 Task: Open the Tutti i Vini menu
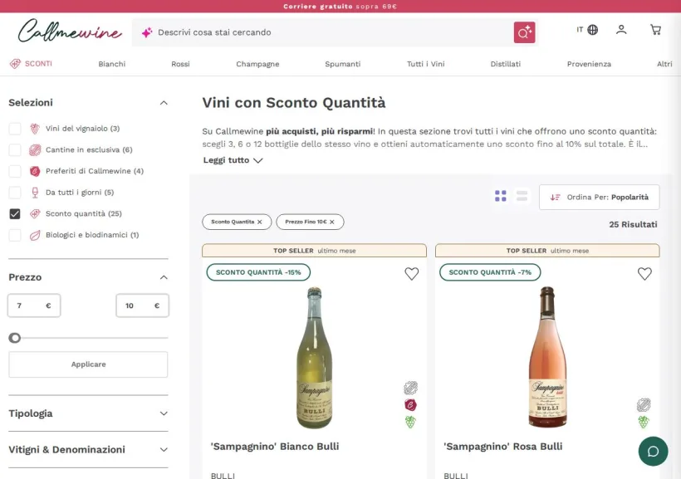point(425,64)
